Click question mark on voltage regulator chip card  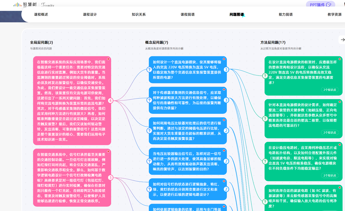pos(265,161)
